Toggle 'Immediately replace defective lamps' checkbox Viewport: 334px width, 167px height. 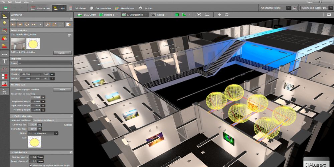[x=31, y=165]
